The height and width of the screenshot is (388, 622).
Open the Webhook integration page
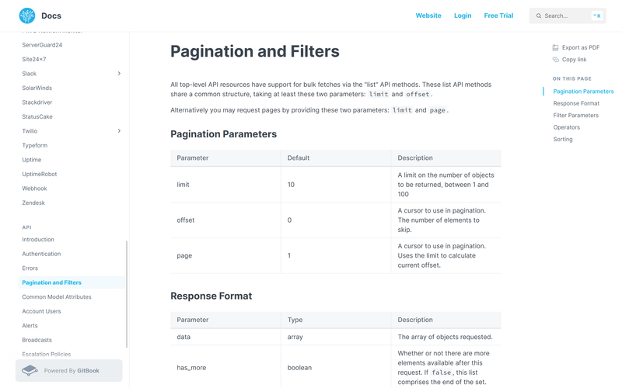coord(35,189)
